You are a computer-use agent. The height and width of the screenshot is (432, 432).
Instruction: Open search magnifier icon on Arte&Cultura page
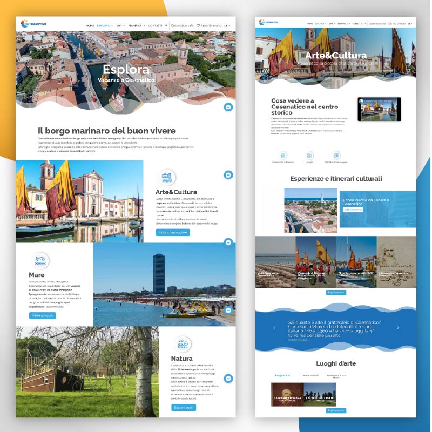click(x=366, y=24)
